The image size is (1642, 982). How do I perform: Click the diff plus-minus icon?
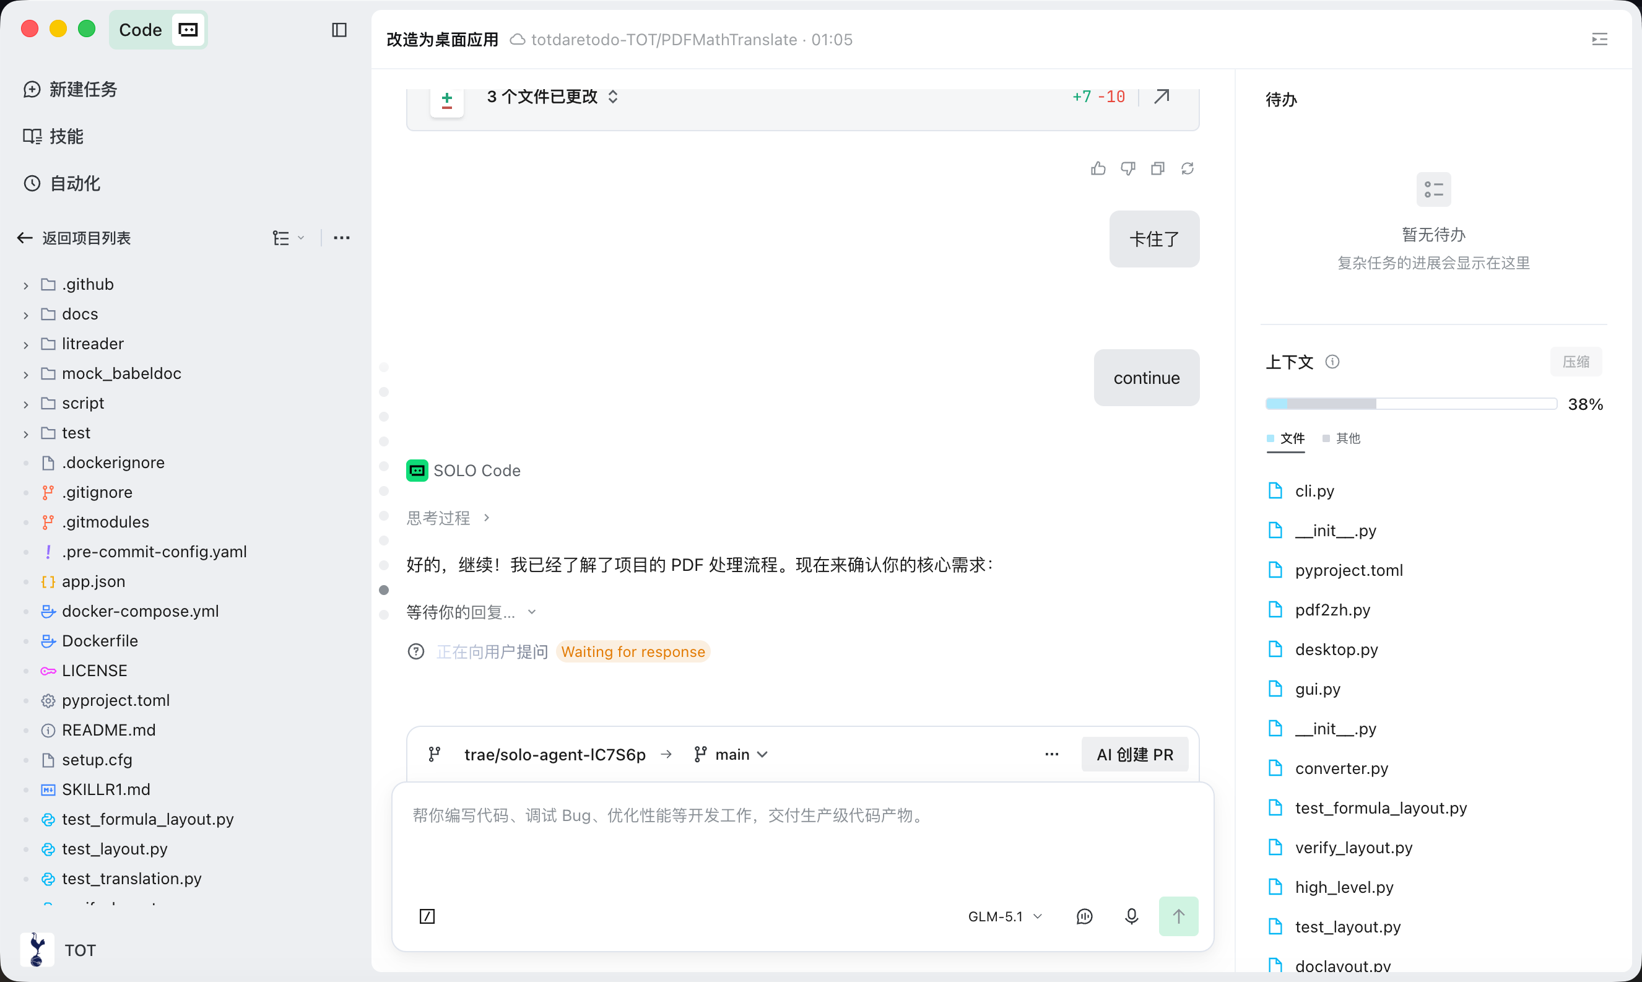447,100
